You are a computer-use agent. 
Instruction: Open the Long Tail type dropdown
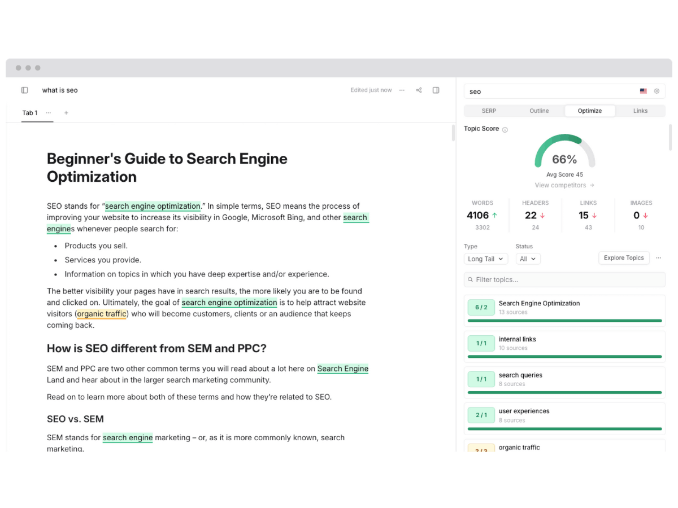click(485, 259)
